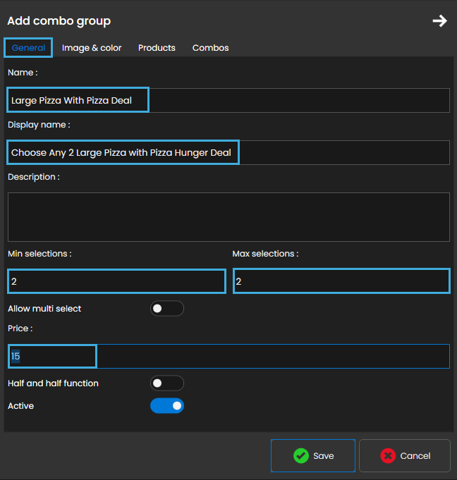Focus the Name input field
Screen dimensions: 457x480
pos(228,100)
